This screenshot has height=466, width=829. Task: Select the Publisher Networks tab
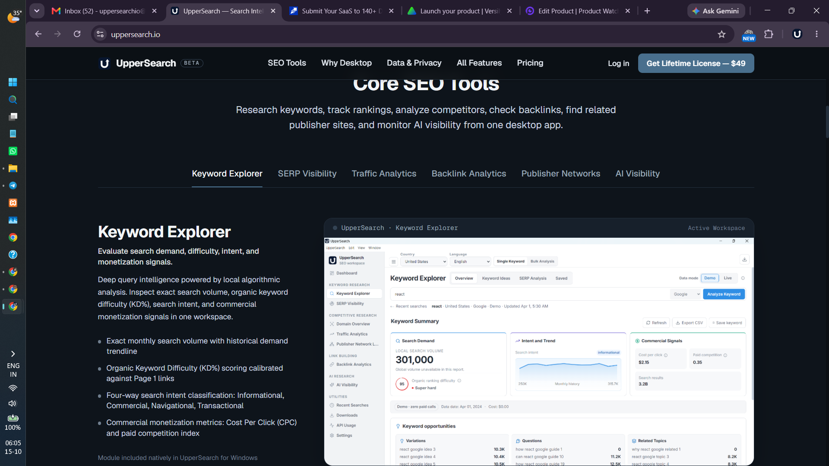tap(560, 173)
